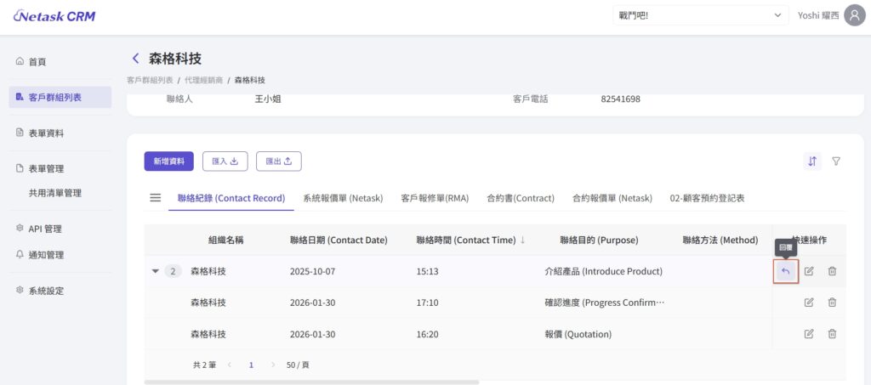The width and height of the screenshot is (871, 385).
Task: Switch to the 合約書(Contract) tab
Action: tap(520, 198)
